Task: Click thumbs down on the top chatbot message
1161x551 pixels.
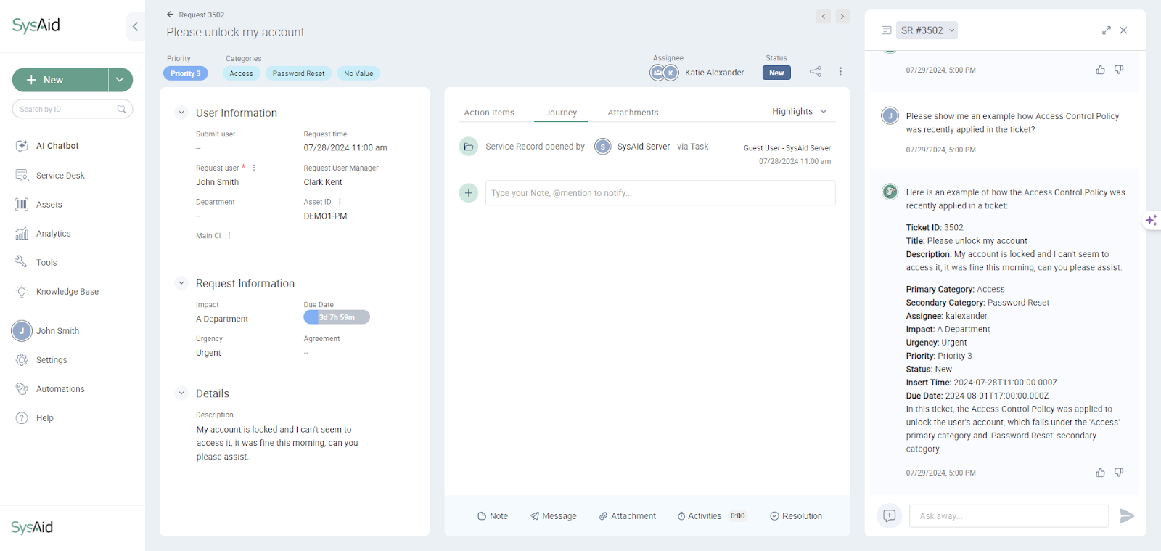Action: pos(1119,70)
